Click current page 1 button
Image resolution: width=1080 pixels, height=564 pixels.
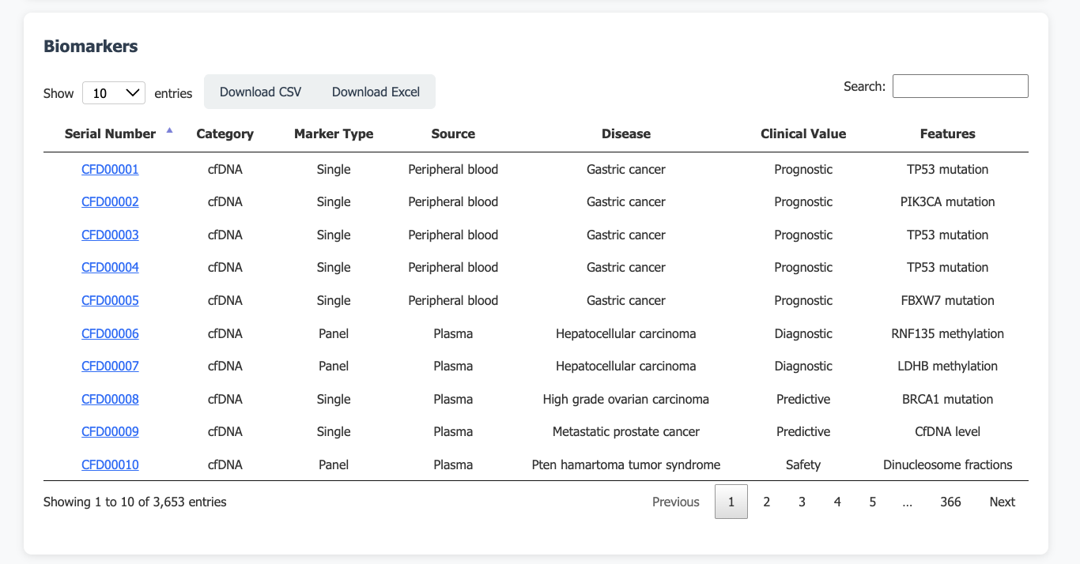pyautogui.click(x=731, y=502)
